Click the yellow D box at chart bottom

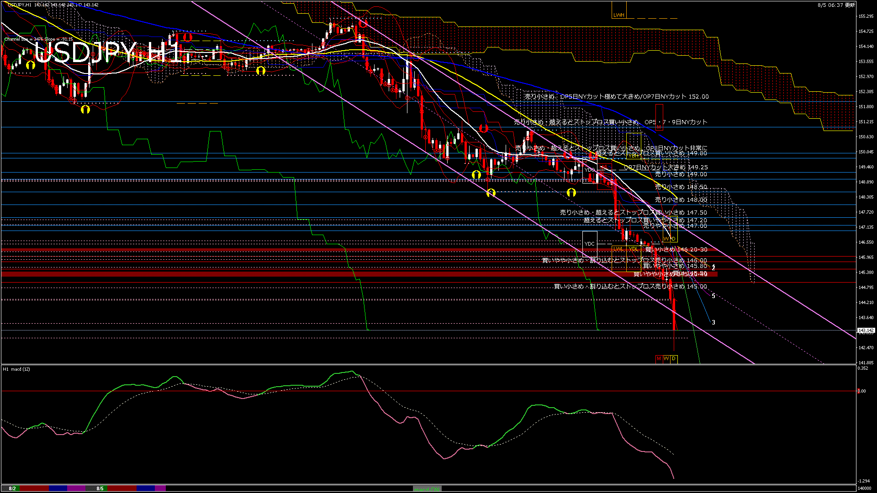674,359
